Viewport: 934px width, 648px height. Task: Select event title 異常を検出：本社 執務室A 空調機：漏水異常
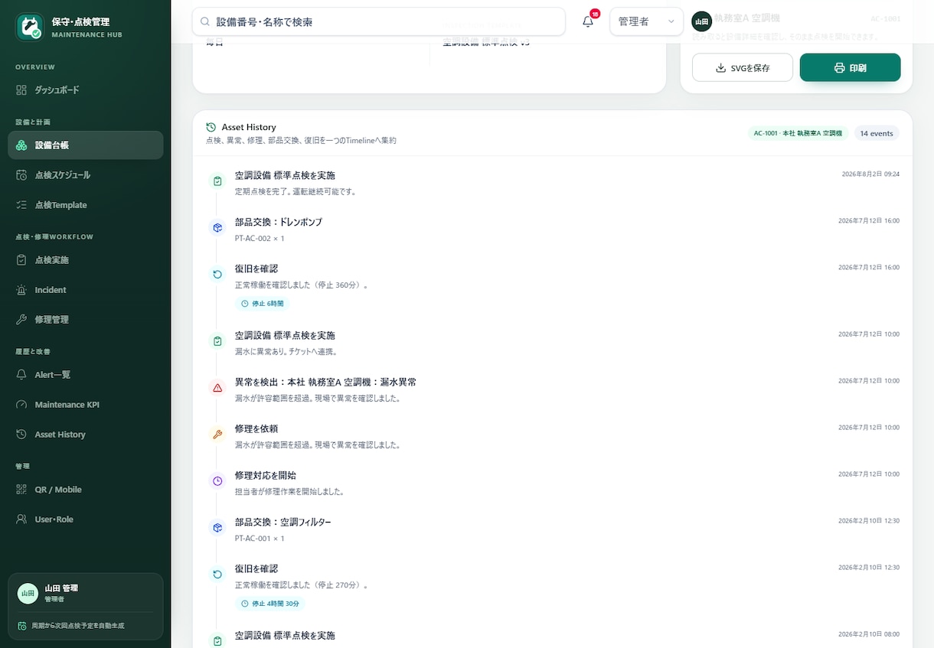[x=325, y=382]
